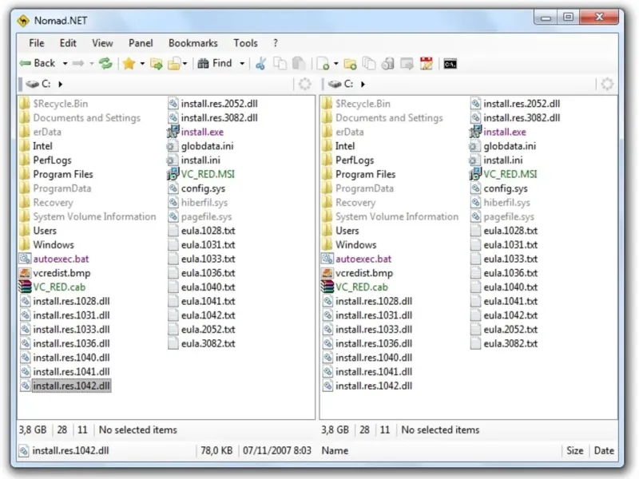Viewport: 639px width, 479px height.
Task: Open the Back history dropdown arrow
Action: pyautogui.click(x=65, y=64)
